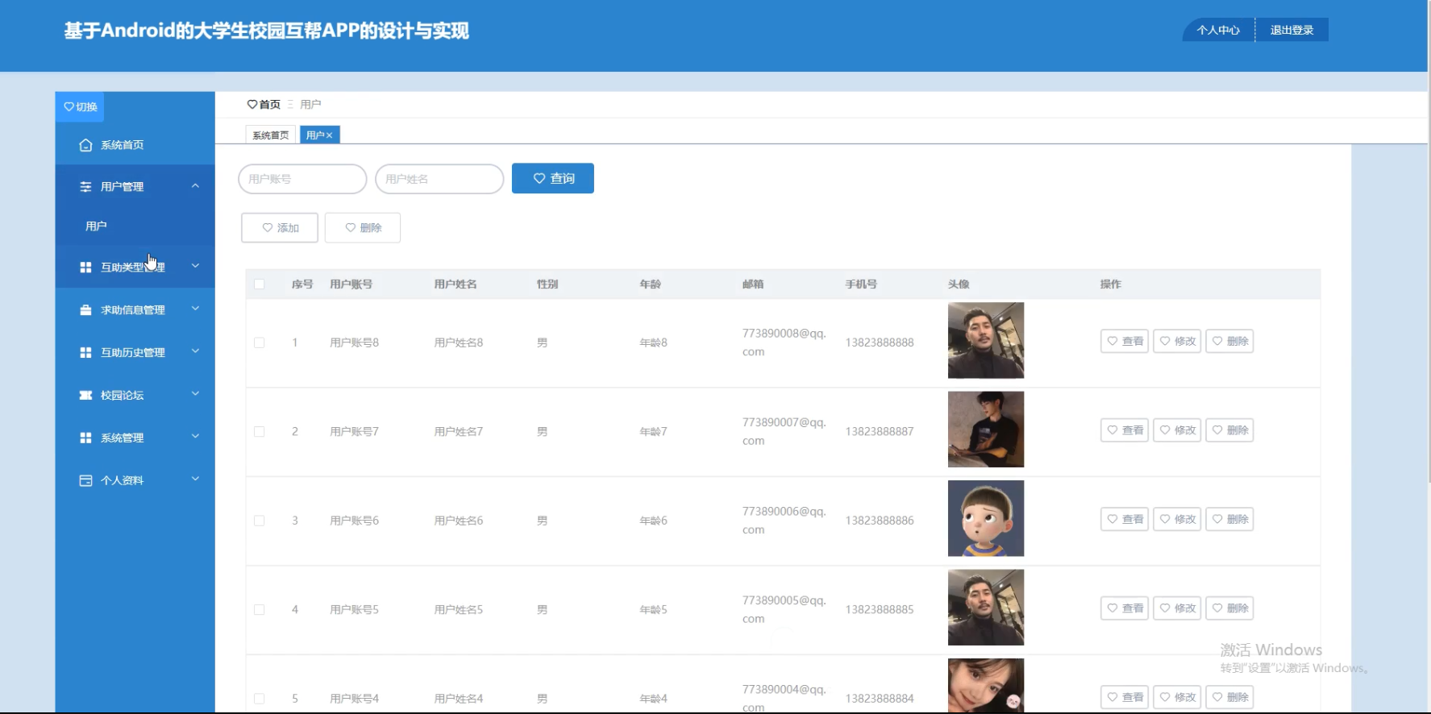Open avatar thumbnail of 用户账号8
The height and width of the screenshot is (714, 1431).
tap(986, 340)
